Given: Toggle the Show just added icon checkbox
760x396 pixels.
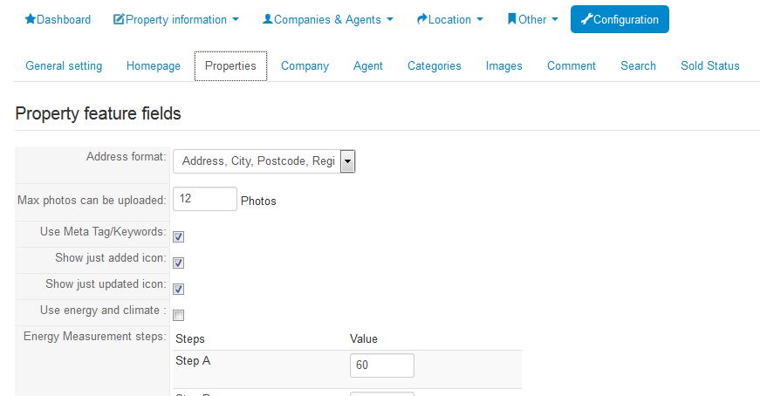Looking at the screenshot, I should (178, 263).
